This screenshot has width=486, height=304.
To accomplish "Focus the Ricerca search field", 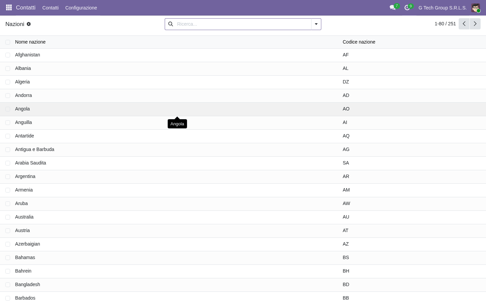I will coord(243,24).
